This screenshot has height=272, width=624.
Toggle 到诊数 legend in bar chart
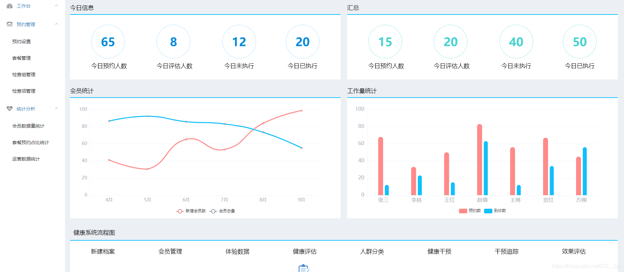pyautogui.click(x=495, y=211)
